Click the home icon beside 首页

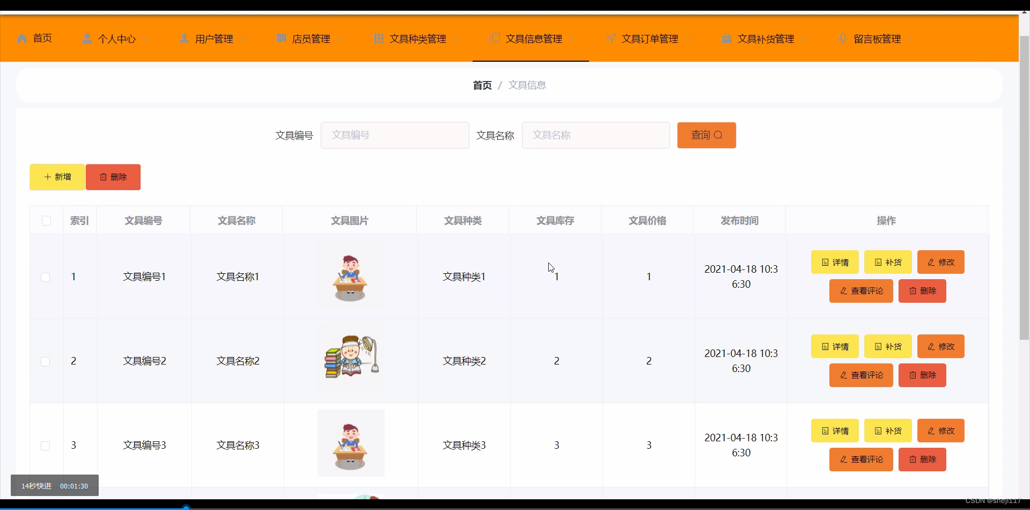click(x=21, y=38)
